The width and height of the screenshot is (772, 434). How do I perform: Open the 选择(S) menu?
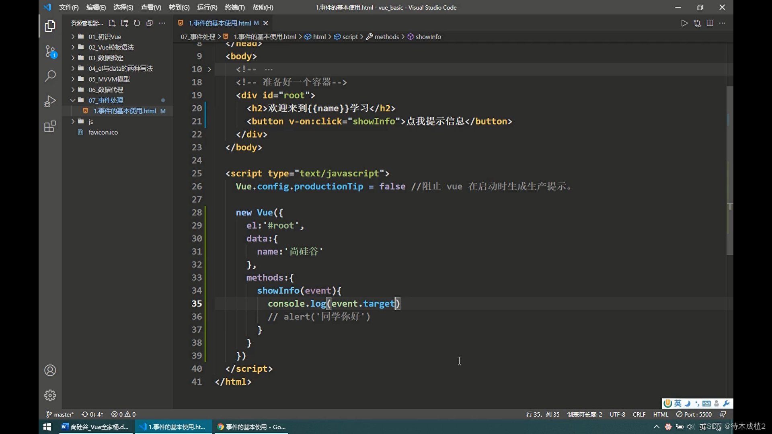(123, 7)
